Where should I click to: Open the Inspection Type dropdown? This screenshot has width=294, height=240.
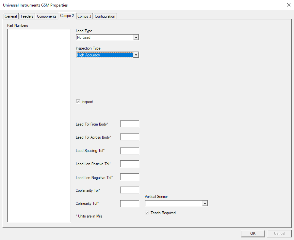(136, 55)
